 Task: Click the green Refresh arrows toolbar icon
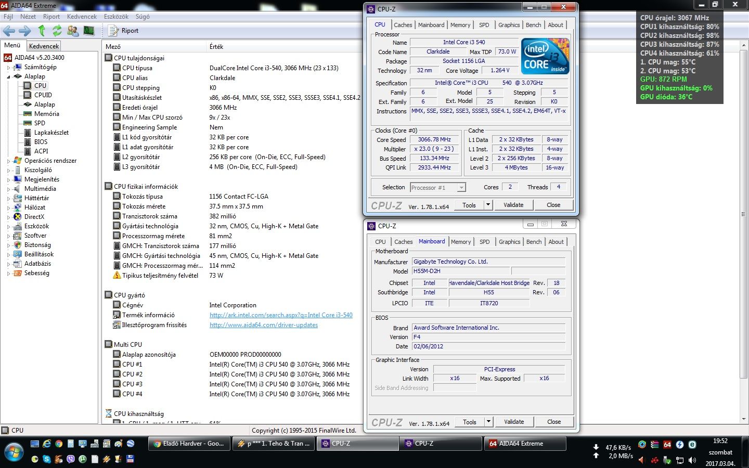(57, 31)
